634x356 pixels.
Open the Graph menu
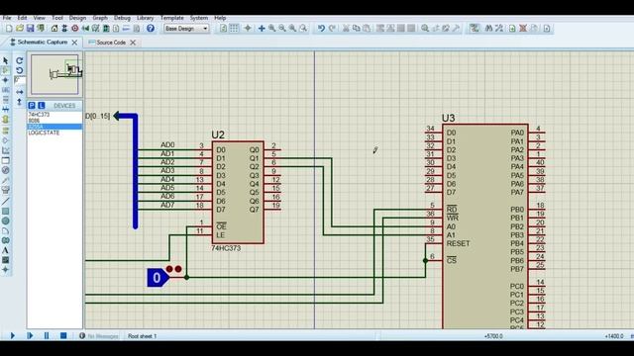[100, 18]
